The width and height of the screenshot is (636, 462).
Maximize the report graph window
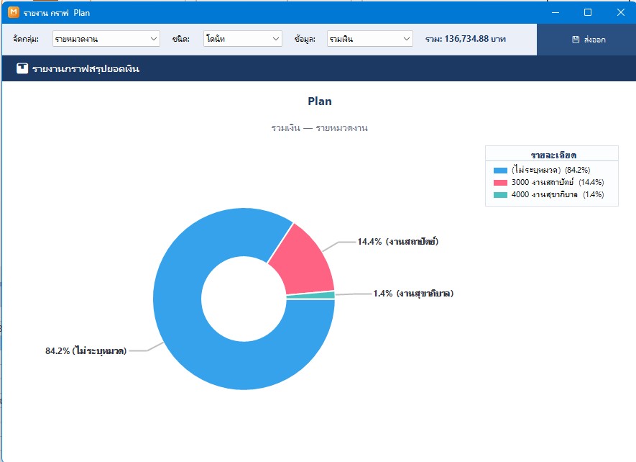[587, 13]
